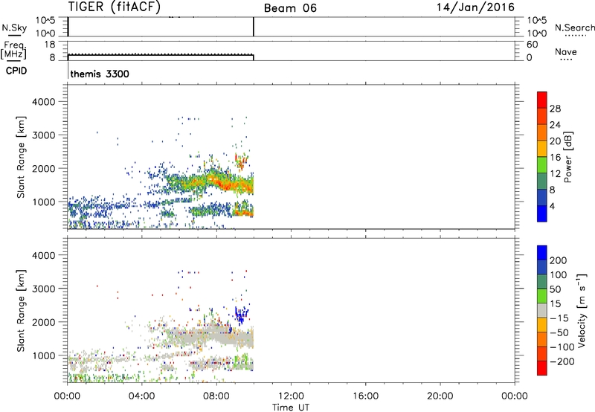Click the '08:00' time axis label
The width and height of the screenshot is (595, 412).
(x=216, y=396)
